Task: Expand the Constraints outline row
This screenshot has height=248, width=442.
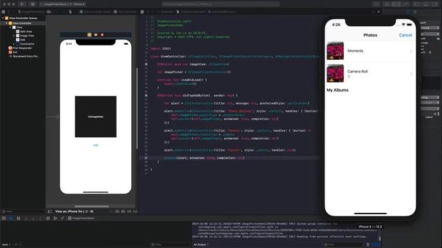Action: [14, 44]
